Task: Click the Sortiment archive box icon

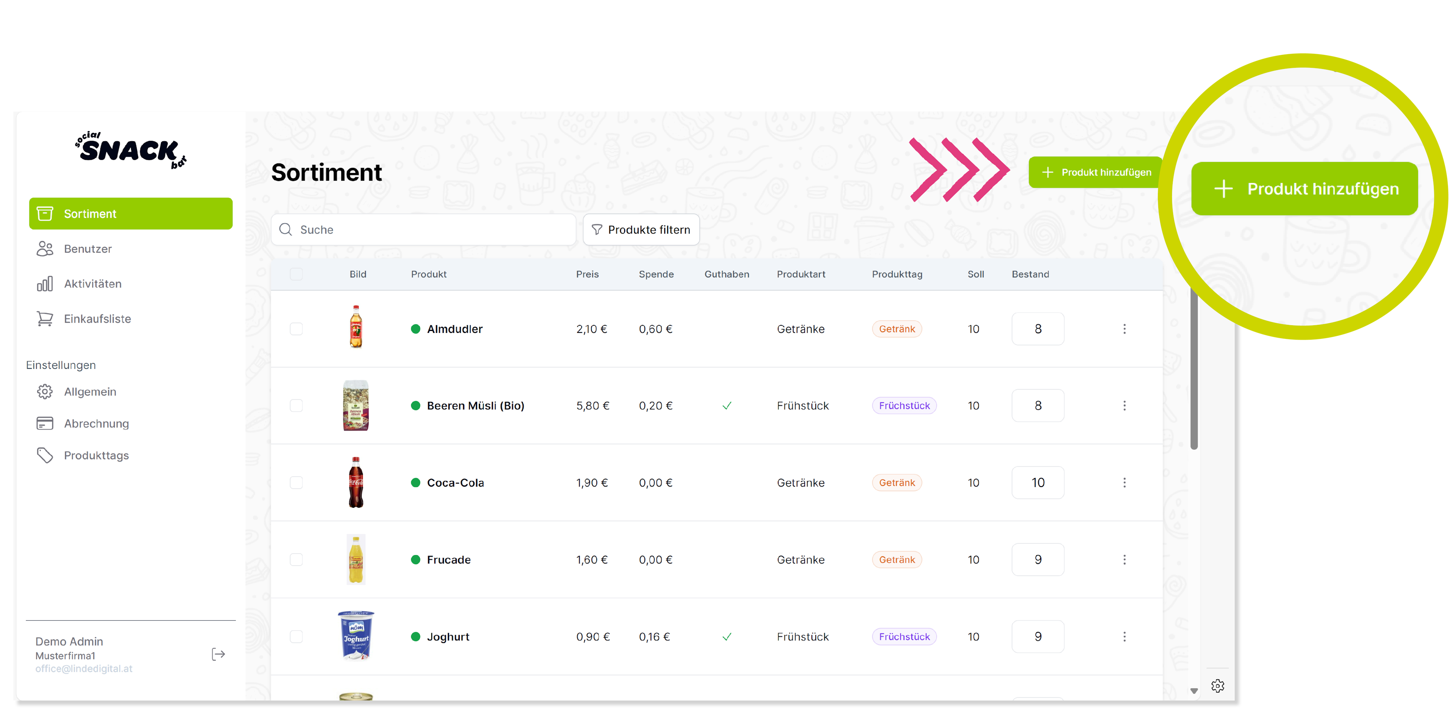Action: pos(45,213)
